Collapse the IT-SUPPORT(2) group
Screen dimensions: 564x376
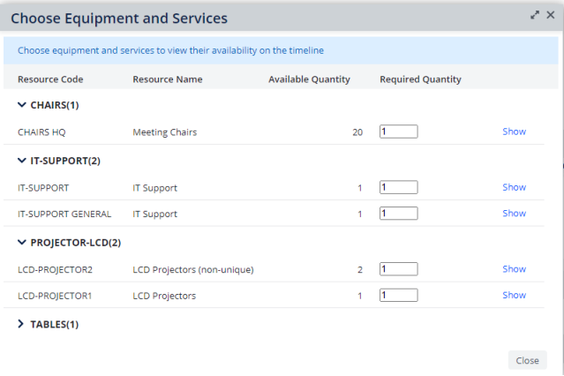[x=22, y=161]
